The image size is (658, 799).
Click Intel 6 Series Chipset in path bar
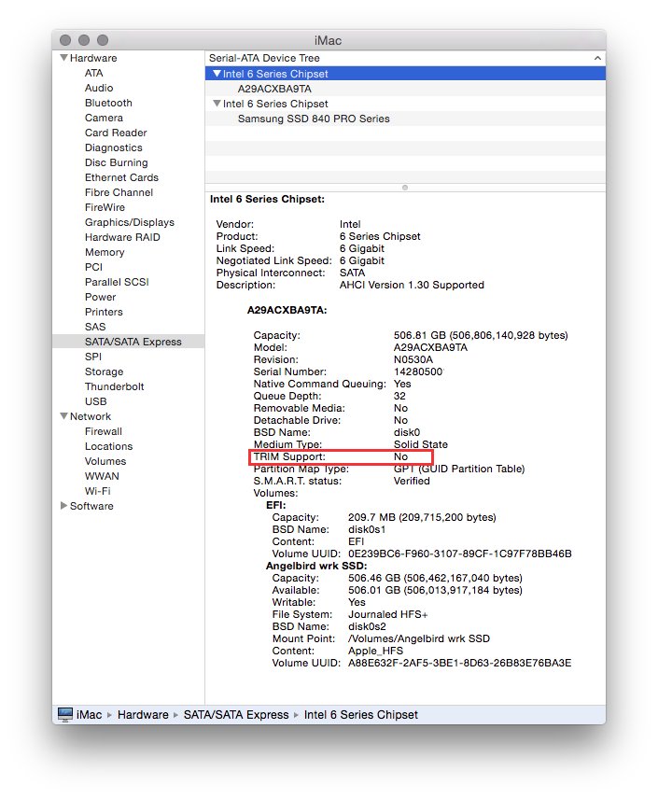point(361,715)
